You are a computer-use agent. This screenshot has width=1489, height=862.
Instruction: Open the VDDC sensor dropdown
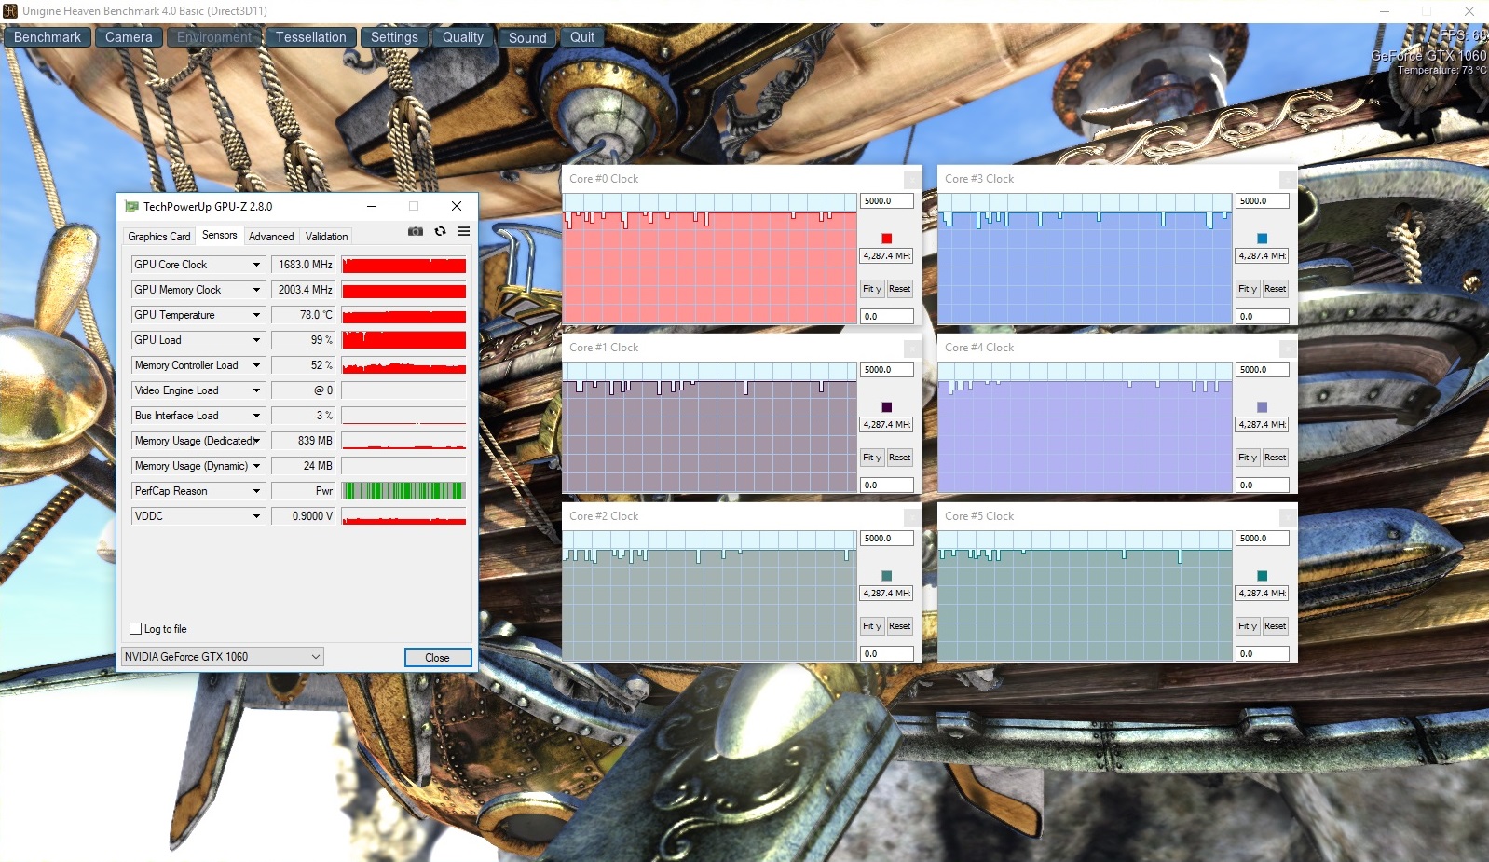click(256, 516)
